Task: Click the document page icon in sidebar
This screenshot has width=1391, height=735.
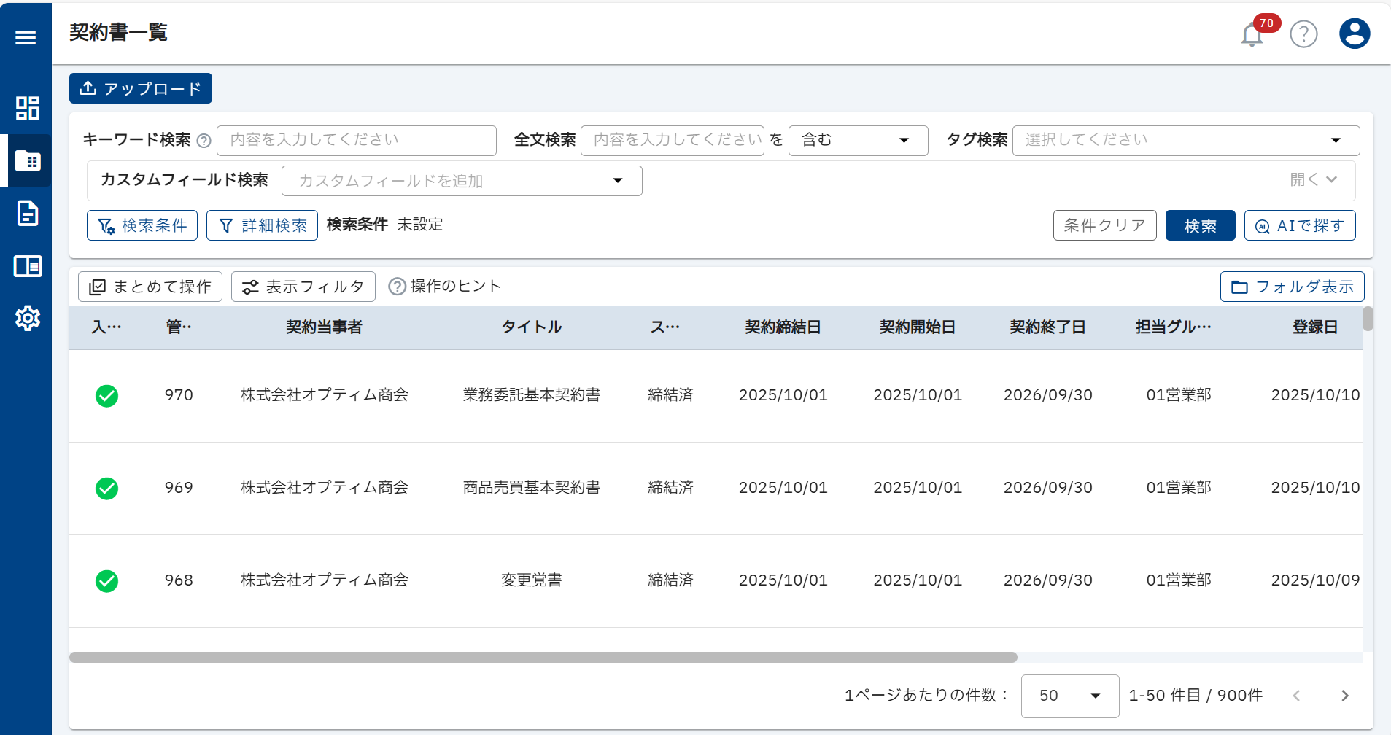Action: coord(28,214)
